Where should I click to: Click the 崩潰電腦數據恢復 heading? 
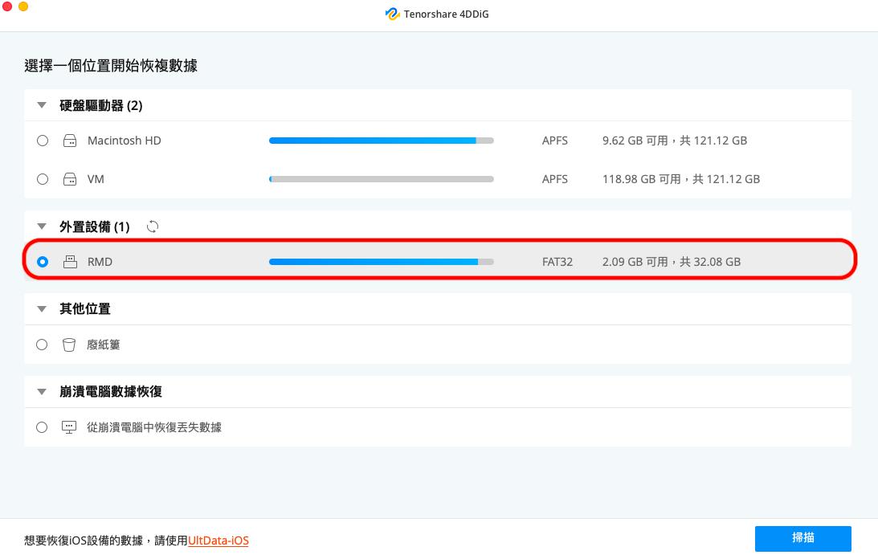pyautogui.click(x=111, y=392)
